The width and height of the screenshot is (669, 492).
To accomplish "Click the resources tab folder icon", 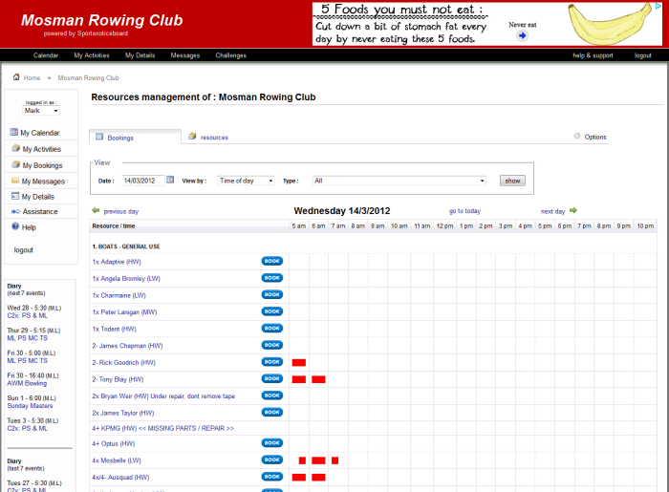I will click(x=192, y=136).
